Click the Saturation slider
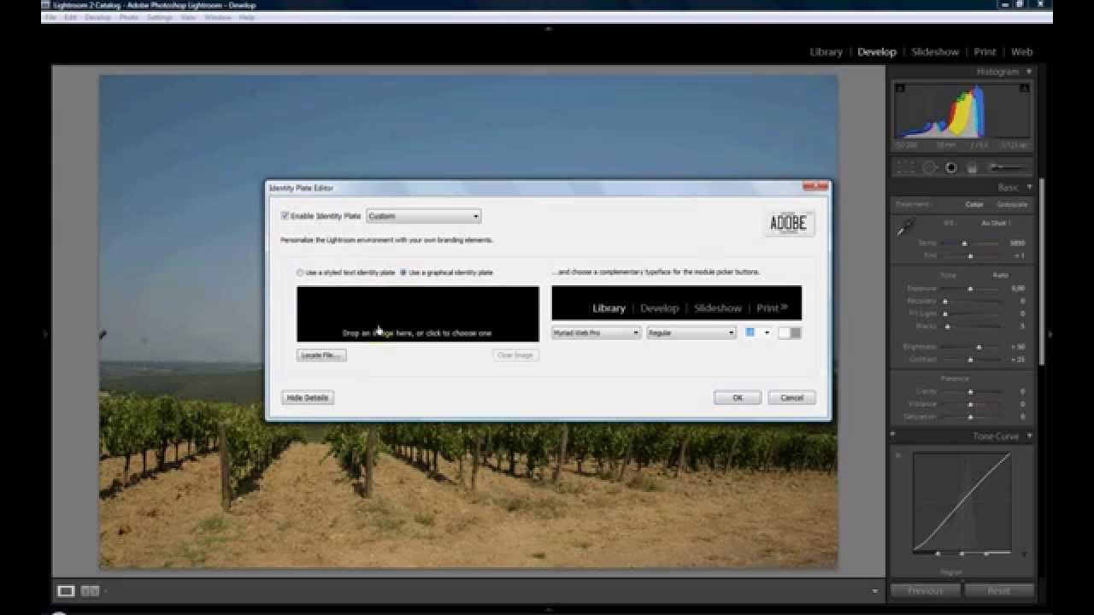 pyautogui.click(x=972, y=417)
